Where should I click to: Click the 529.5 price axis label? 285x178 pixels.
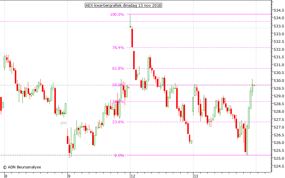[279, 89]
